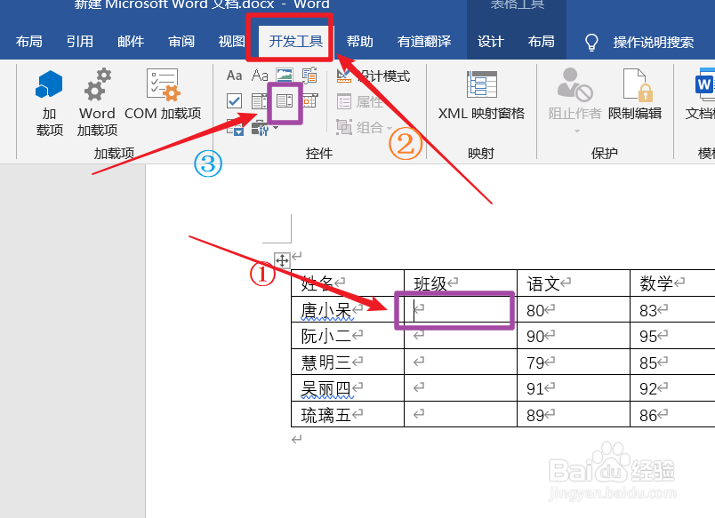Open the 组合 group dropdown
This screenshot has width=715, height=518.
(x=372, y=126)
